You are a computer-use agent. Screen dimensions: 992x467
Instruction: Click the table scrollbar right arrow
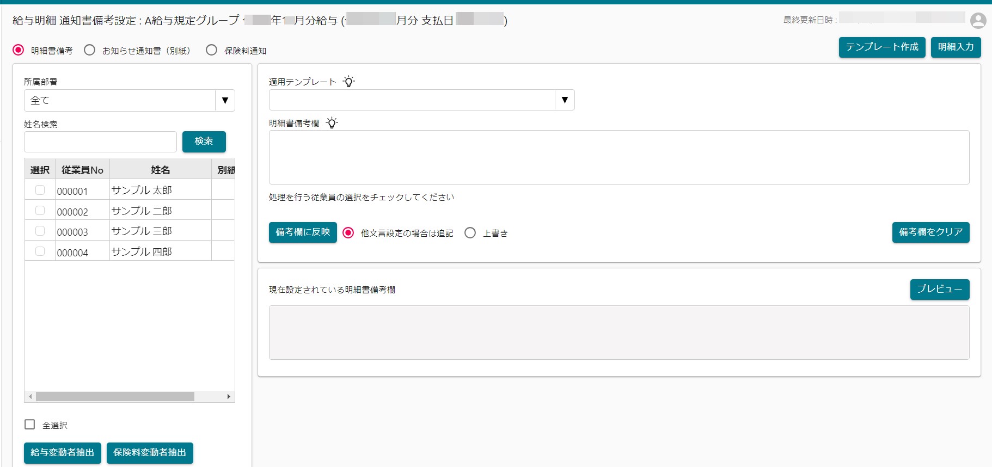click(229, 397)
